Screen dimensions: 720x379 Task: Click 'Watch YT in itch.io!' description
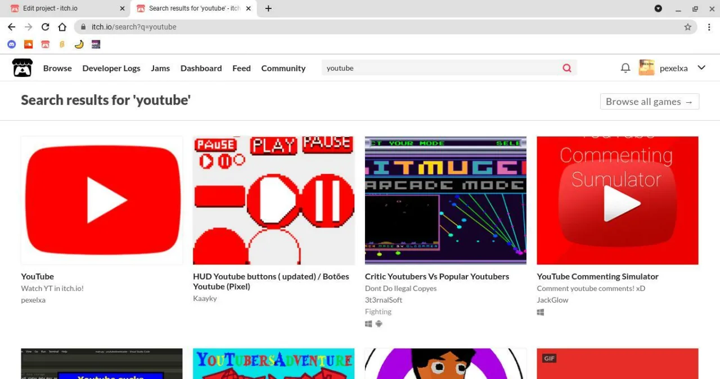(x=52, y=288)
